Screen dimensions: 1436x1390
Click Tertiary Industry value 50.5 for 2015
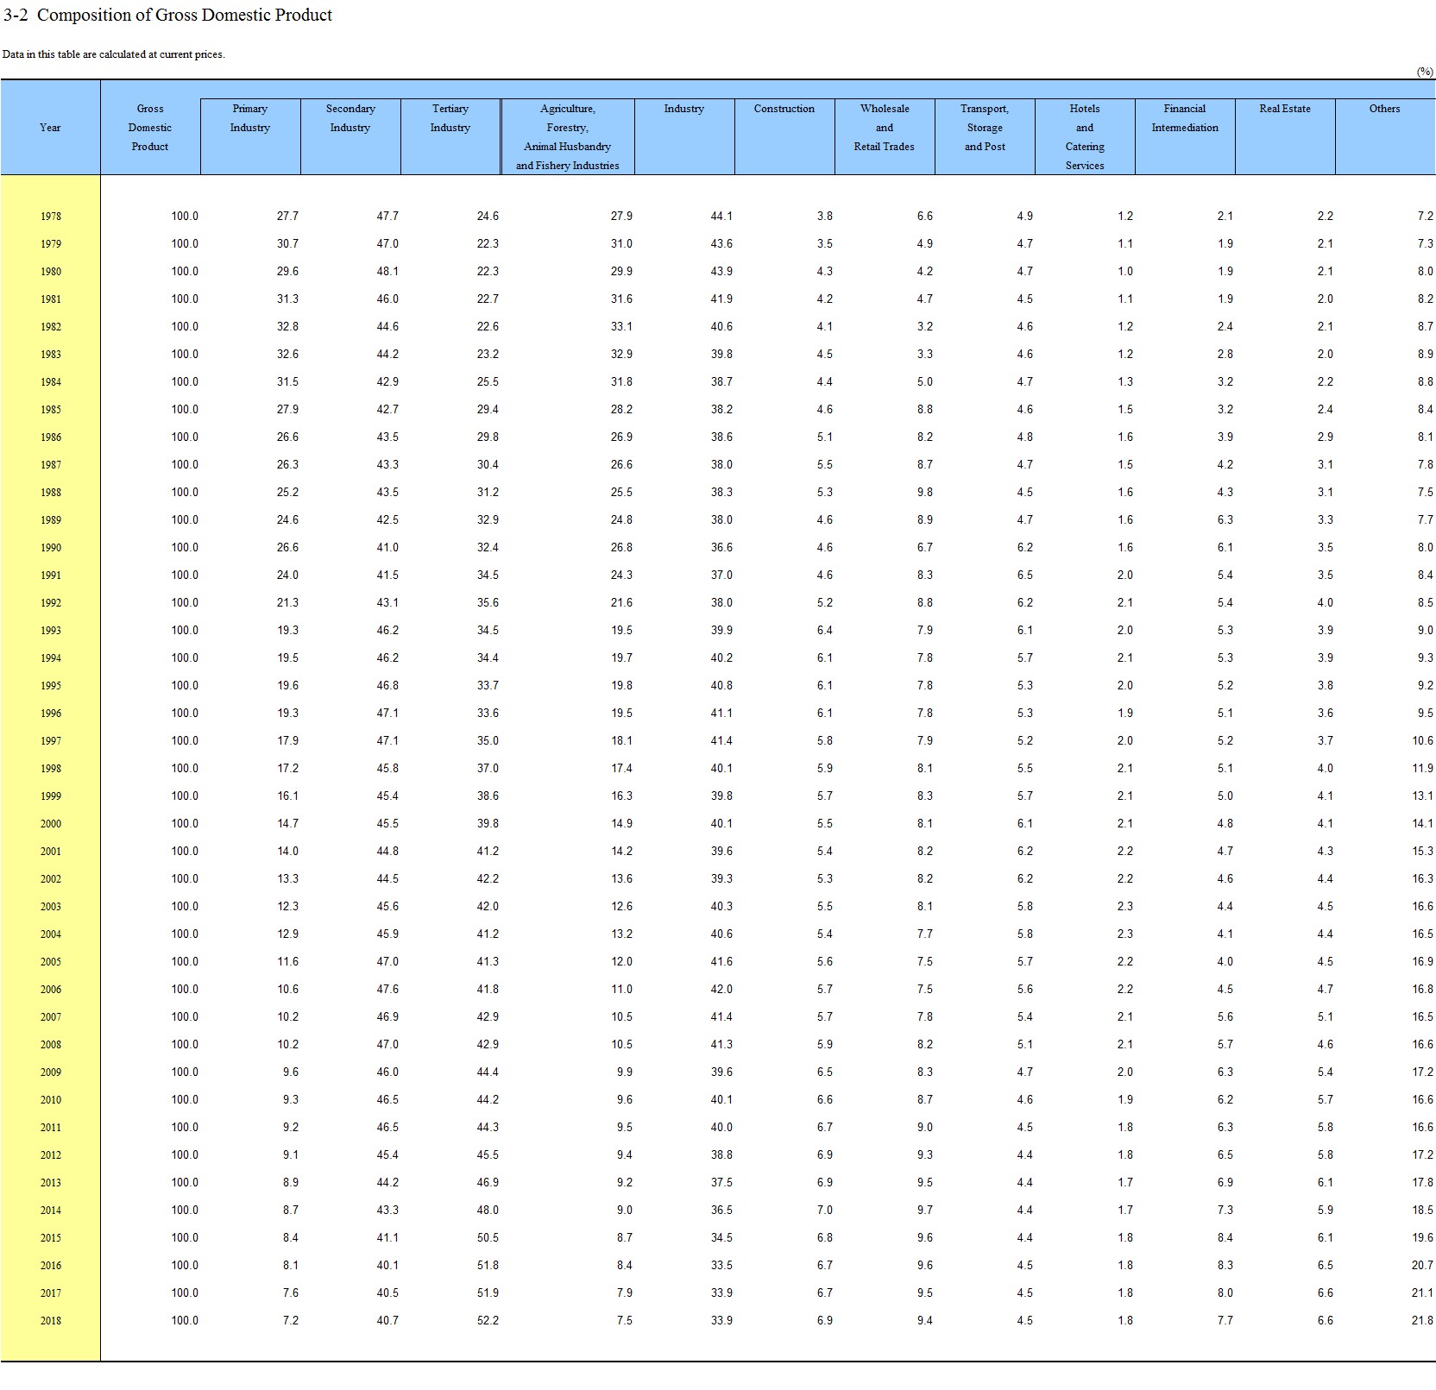[x=488, y=1238]
